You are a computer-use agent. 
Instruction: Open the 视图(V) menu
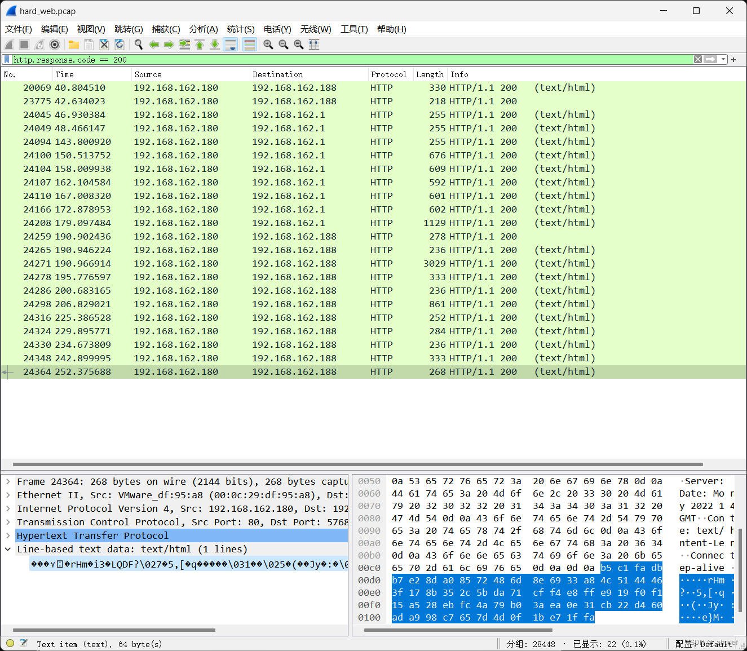point(91,29)
